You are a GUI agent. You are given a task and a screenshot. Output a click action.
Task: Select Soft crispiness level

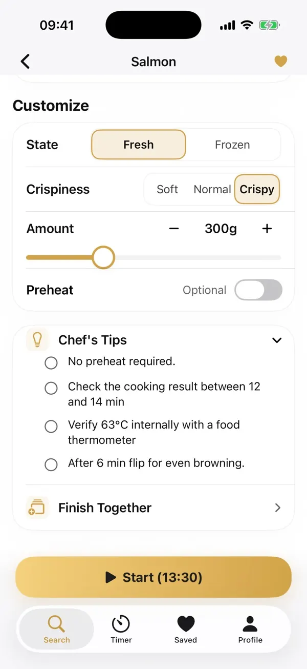click(x=167, y=189)
